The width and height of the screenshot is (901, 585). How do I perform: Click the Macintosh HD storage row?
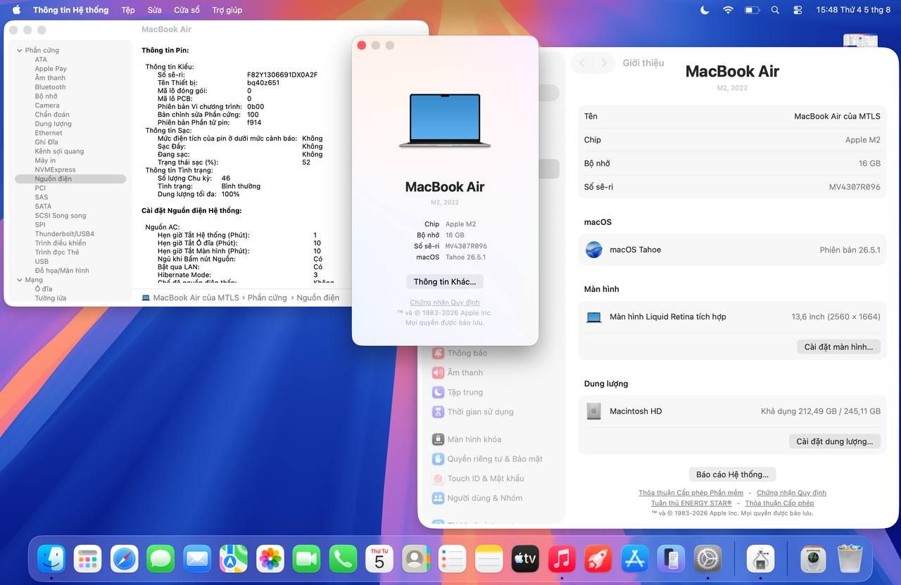(732, 411)
